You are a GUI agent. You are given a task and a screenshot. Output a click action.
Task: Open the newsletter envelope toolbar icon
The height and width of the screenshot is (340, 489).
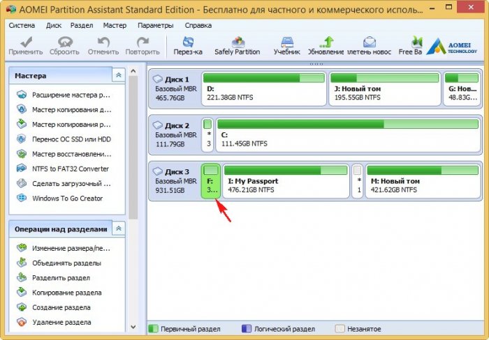370,46
